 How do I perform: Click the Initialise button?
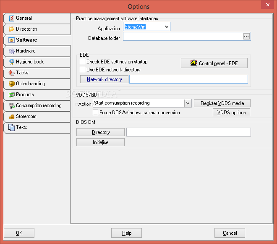(100, 142)
